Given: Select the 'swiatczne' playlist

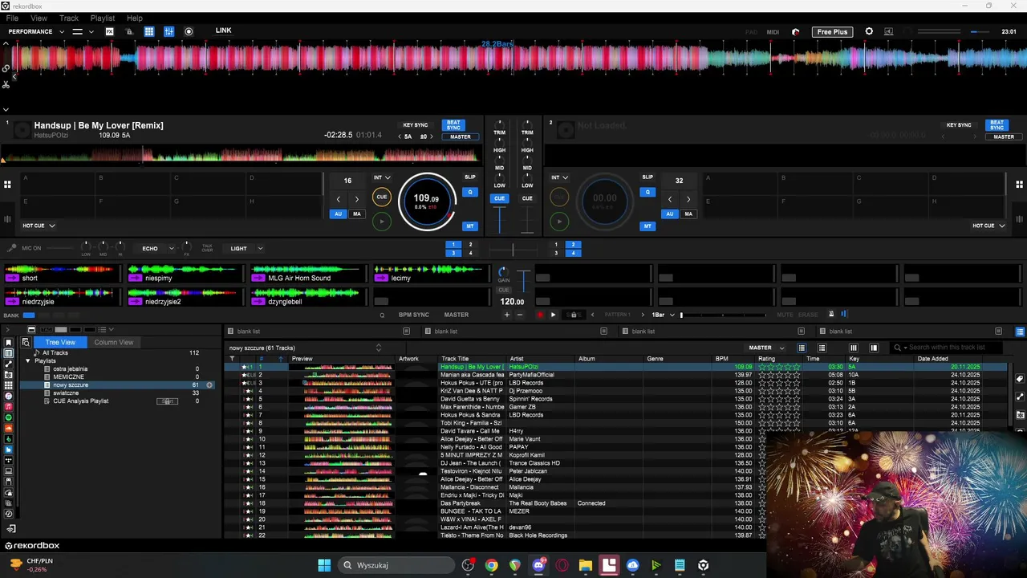Looking at the screenshot, I should pos(66,393).
